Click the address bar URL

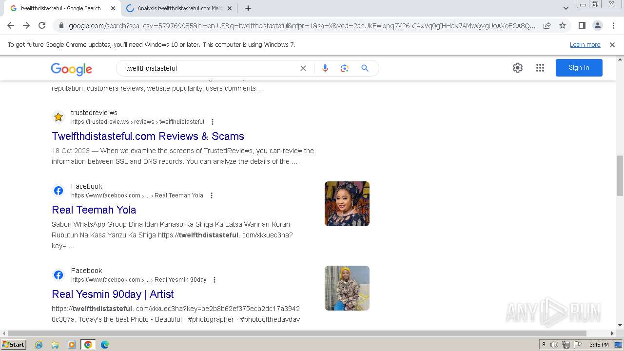(302, 25)
